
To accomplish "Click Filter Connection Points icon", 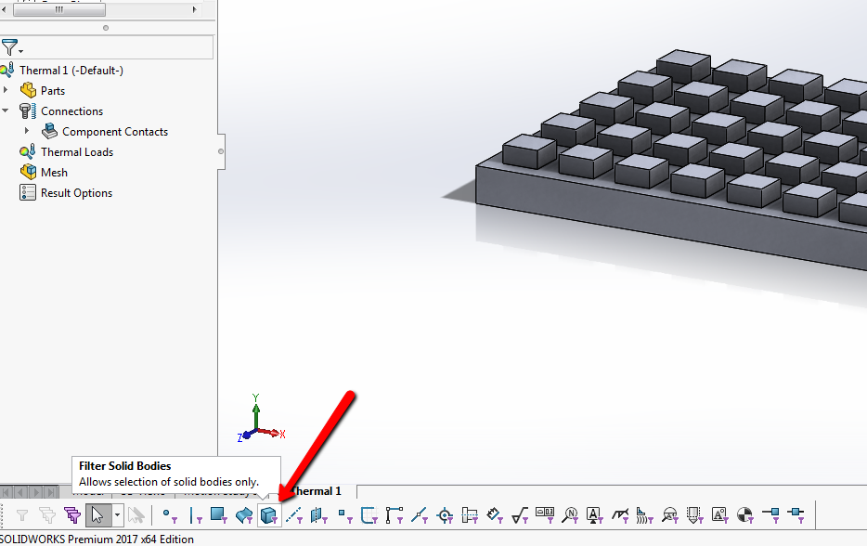I will [x=770, y=514].
